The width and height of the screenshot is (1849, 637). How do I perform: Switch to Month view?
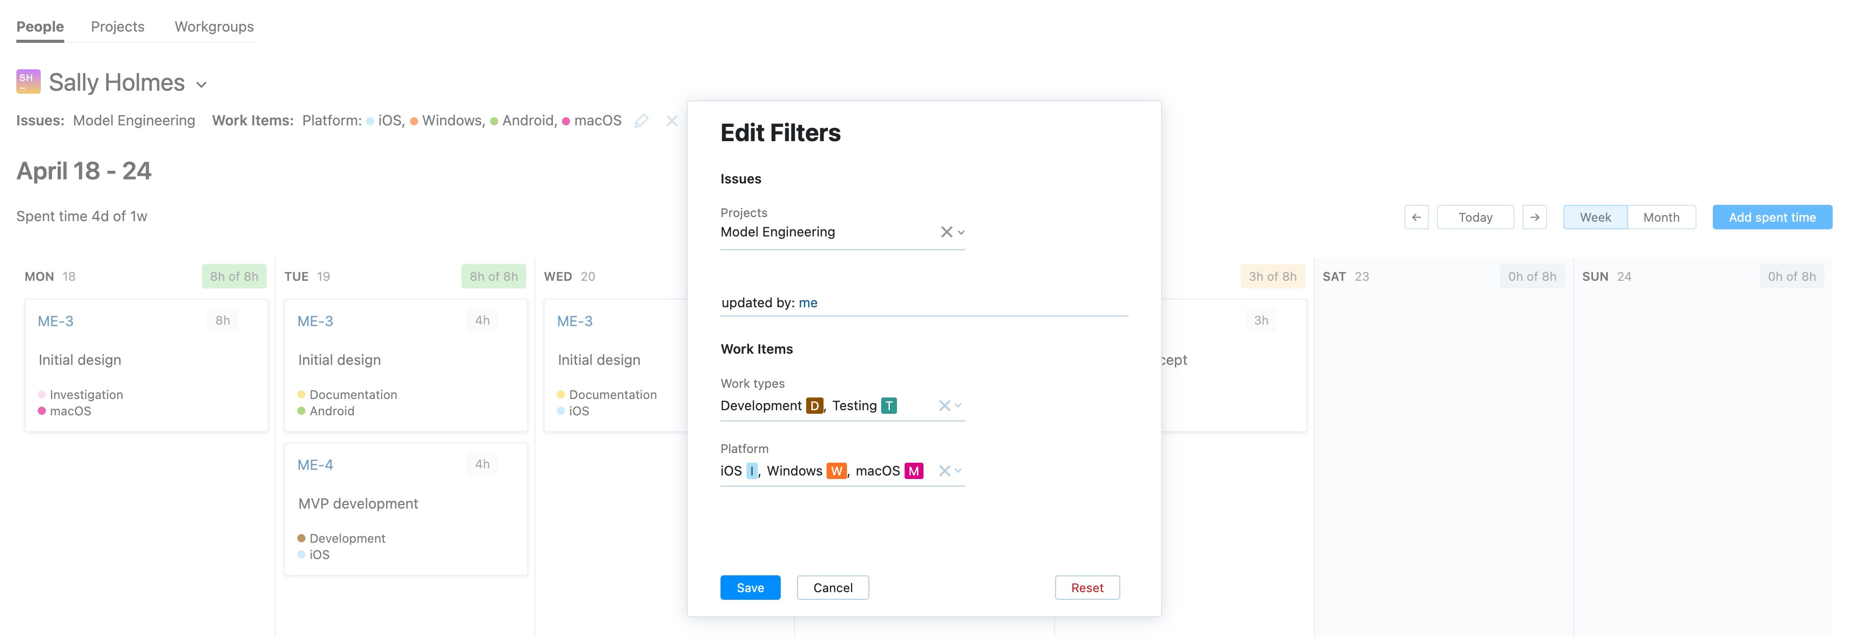point(1662,217)
